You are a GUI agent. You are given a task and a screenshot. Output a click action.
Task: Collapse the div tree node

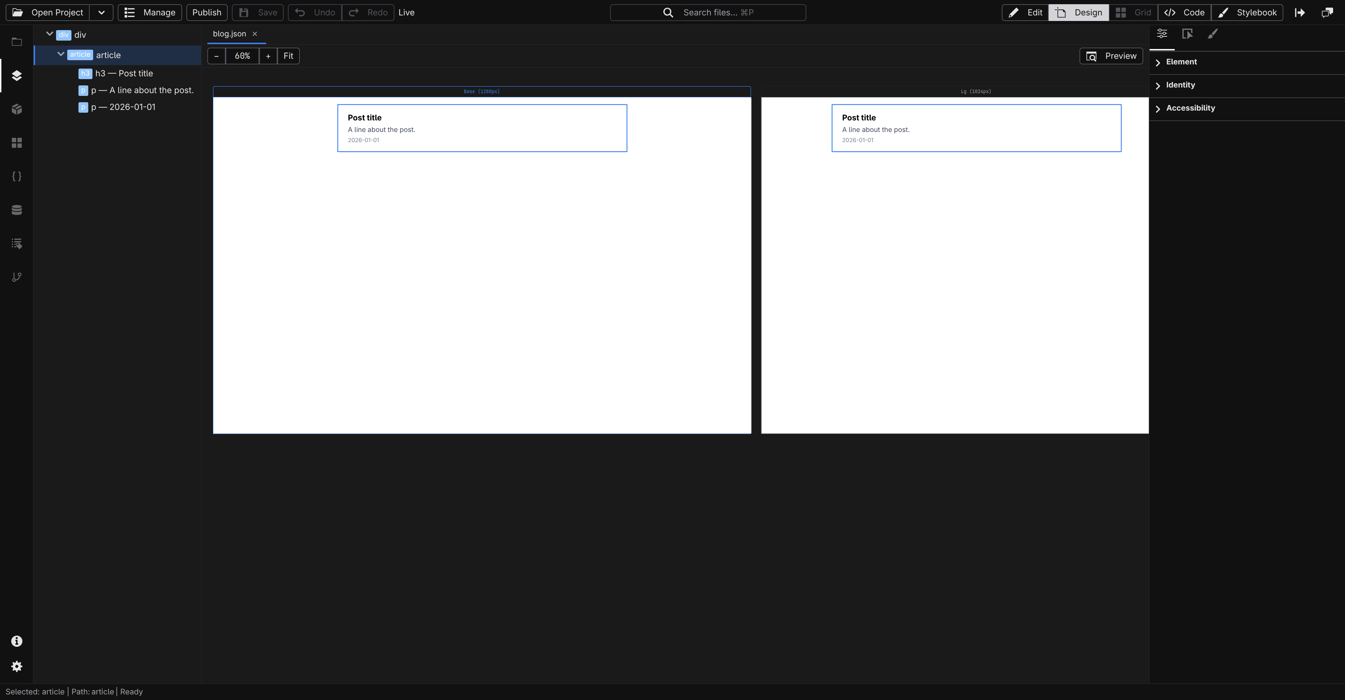click(x=50, y=34)
